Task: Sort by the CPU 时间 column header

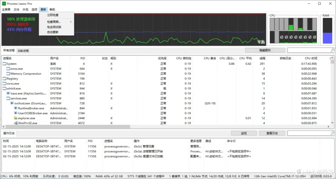Action: click(x=305, y=58)
